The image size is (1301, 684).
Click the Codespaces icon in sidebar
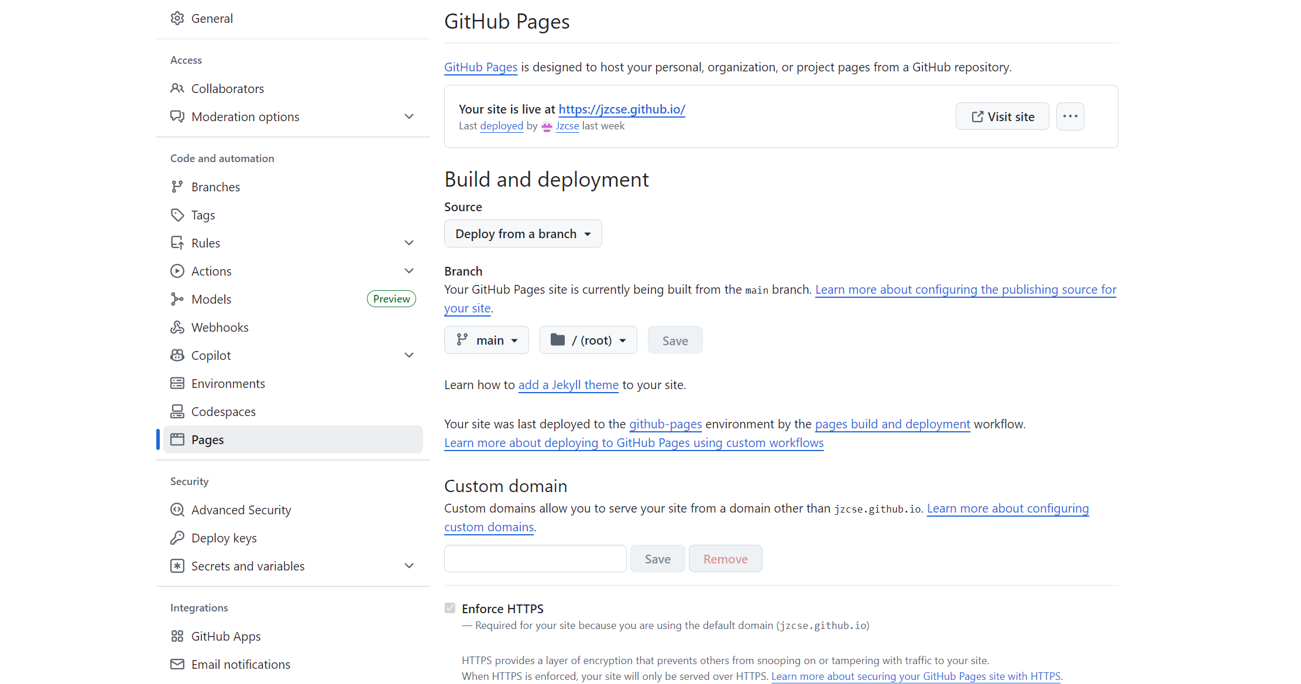click(177, 412)
